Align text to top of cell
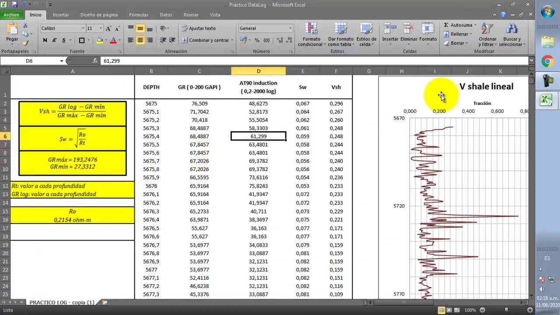 click(x=131, y=28)
